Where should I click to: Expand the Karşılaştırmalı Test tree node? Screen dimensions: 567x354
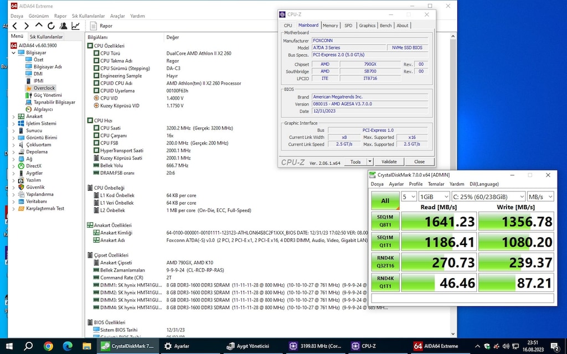click(14, 209)
